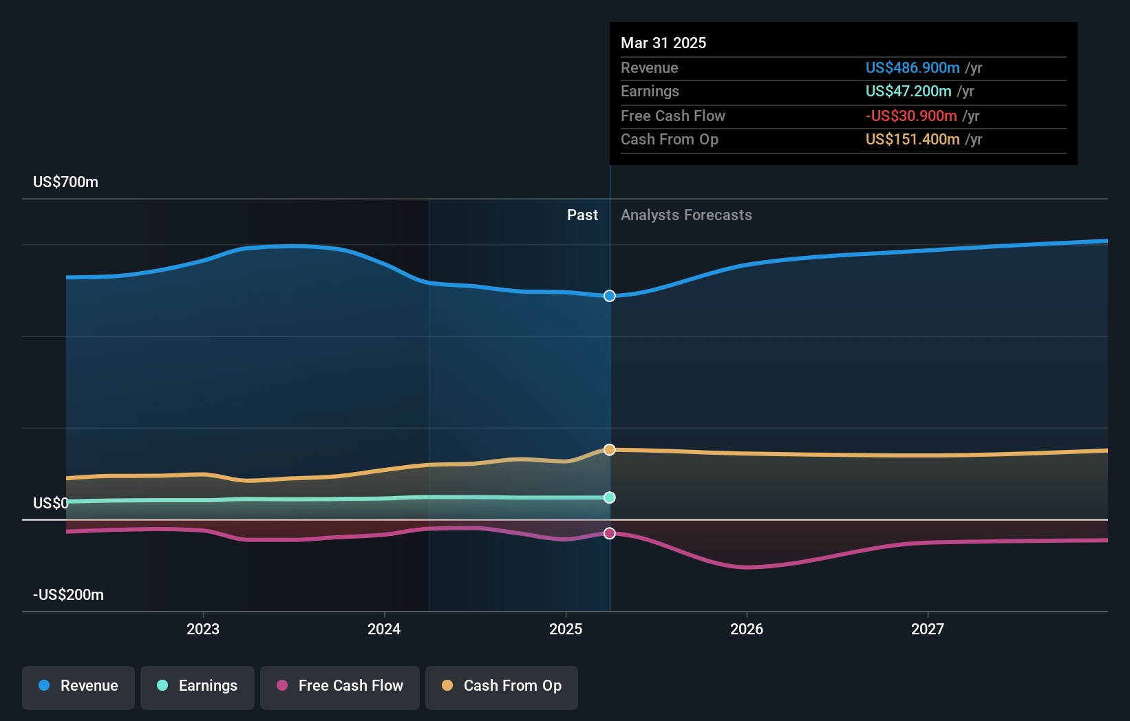The width and height of the screenshot is (1130, 721).
Task: Click the 2023 x-axis label
Action: 203,629
